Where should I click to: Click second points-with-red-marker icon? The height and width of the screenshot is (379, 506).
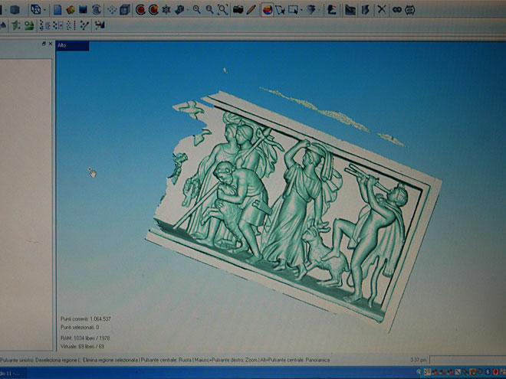(58, 25)
